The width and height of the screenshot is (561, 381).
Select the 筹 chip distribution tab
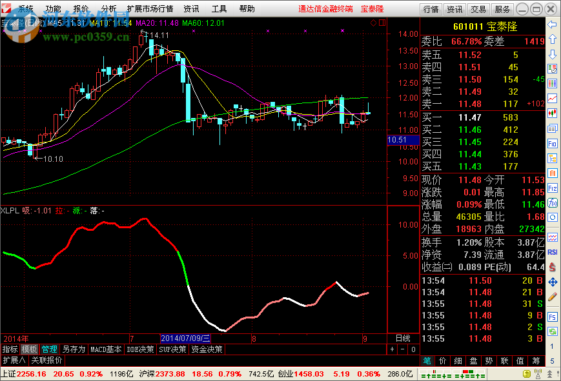[536, 360]
